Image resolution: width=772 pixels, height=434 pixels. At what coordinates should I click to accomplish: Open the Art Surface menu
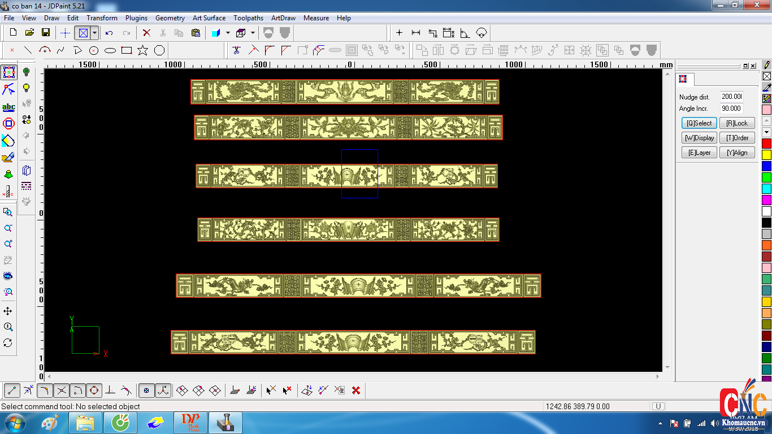pyautogui.click(x=209, y=18)
